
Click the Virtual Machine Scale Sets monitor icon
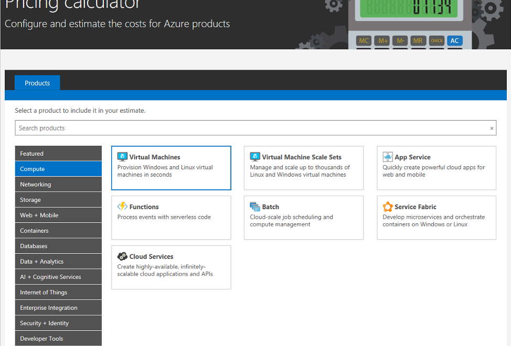pyautogui.click(x=255, y=156)
